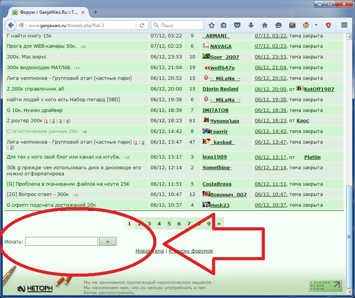The height and width of the screenshot is (298, 355).
Task: Close the GanjaWars forum tab
Action: 83,12
